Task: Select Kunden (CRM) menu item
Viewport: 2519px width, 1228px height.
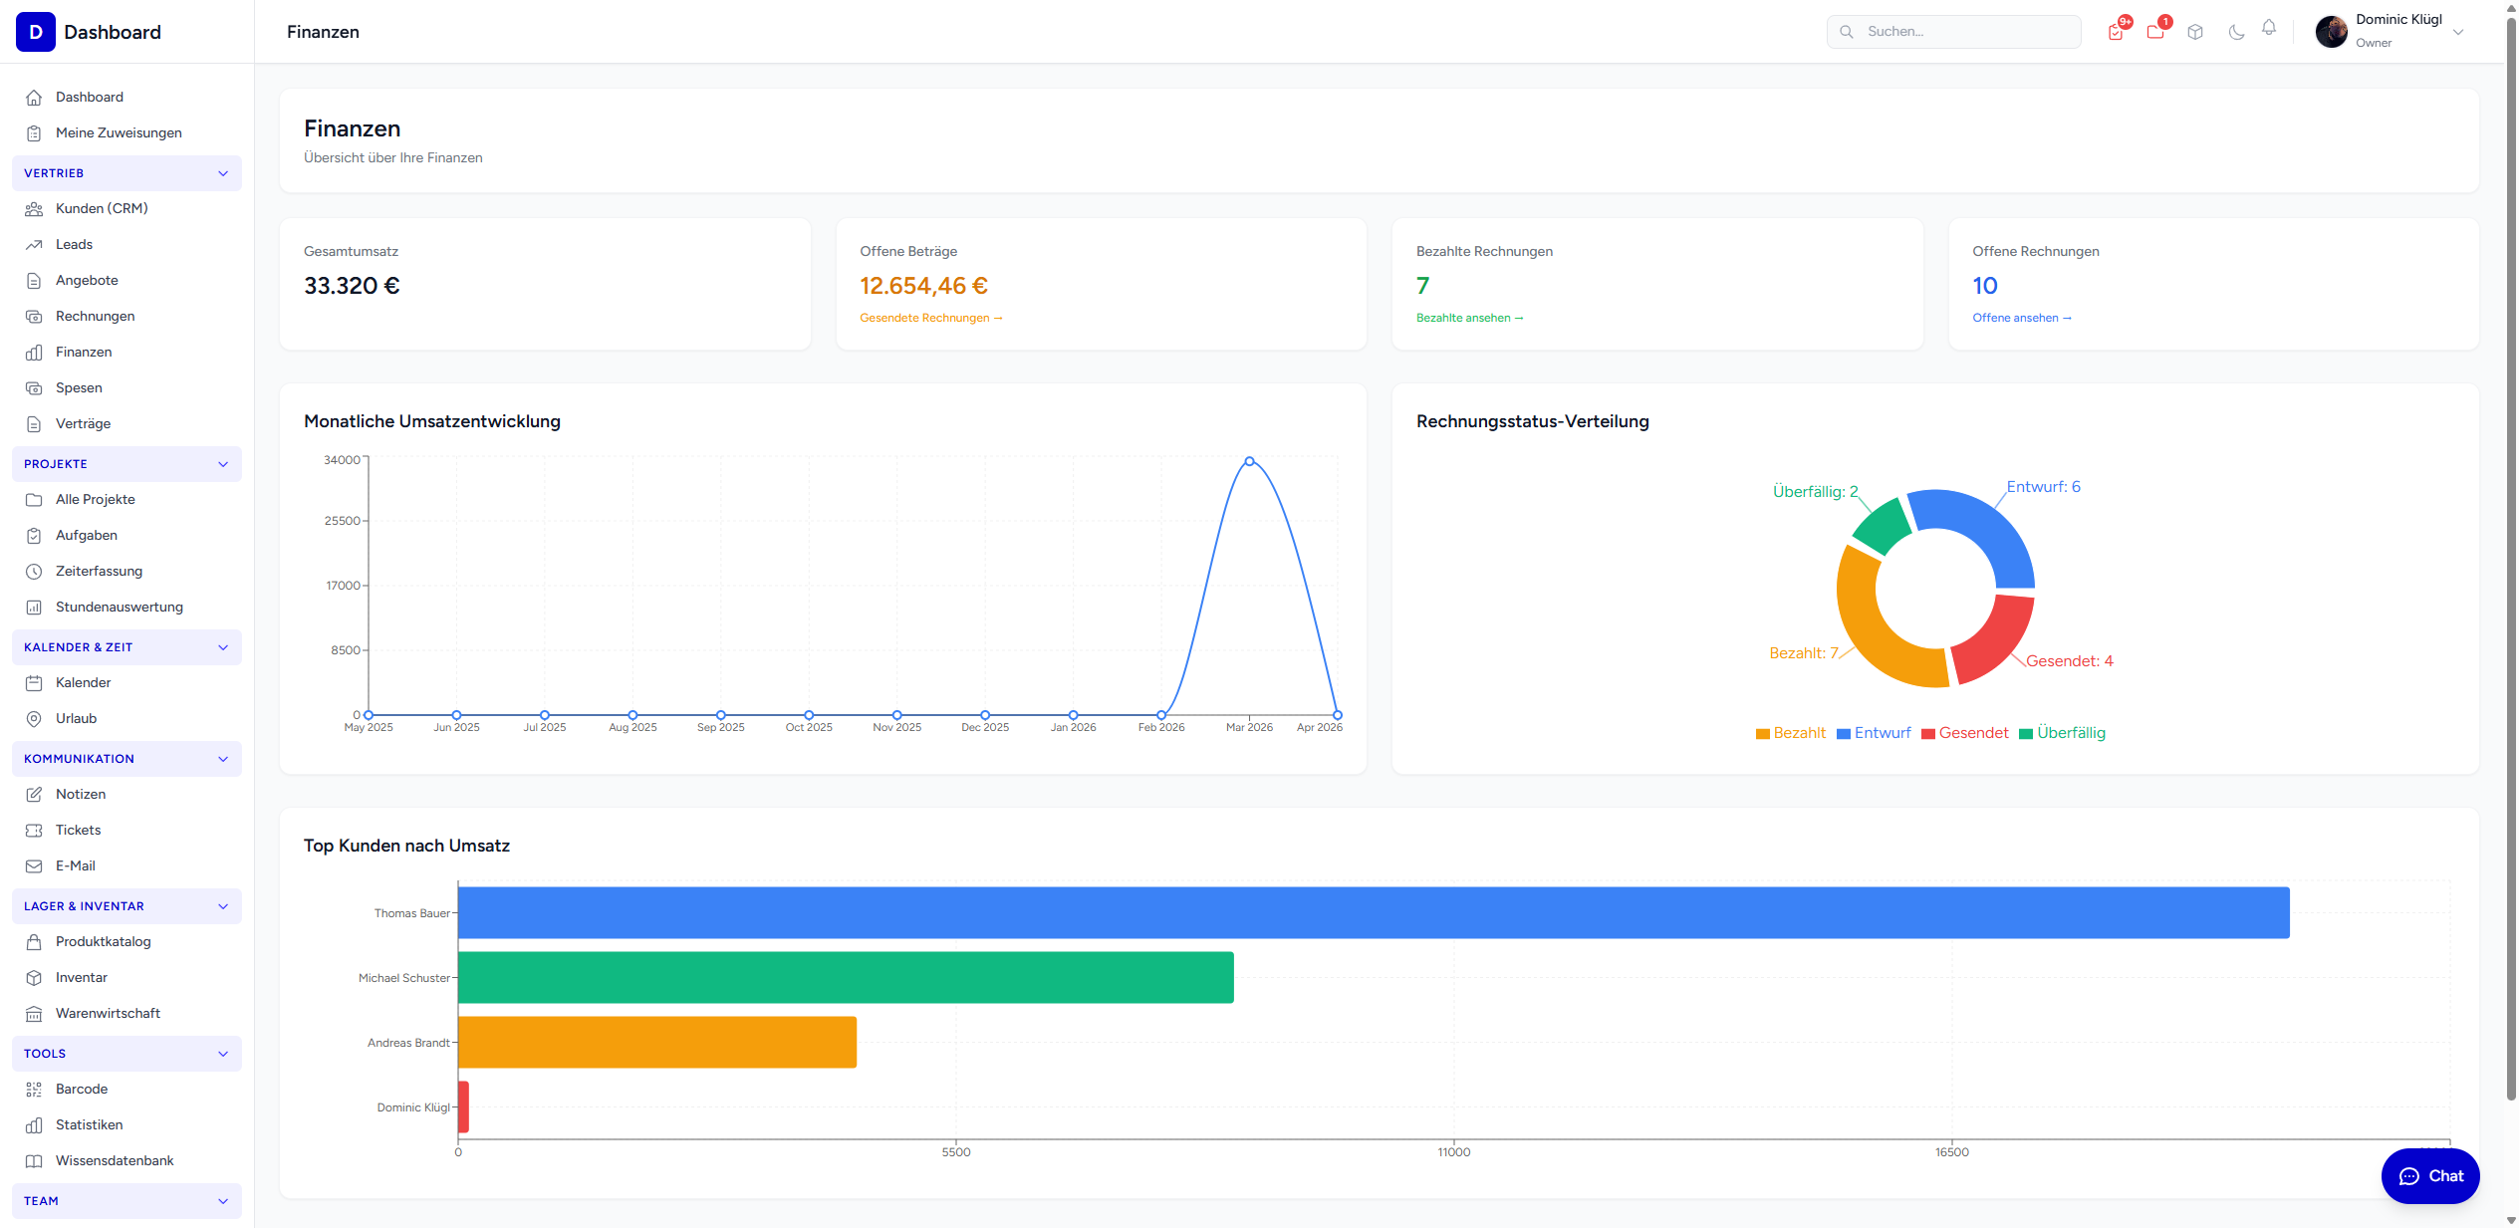Action: [102, 208]
